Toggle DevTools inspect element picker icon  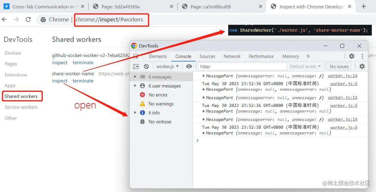click(x=136, y=56)
